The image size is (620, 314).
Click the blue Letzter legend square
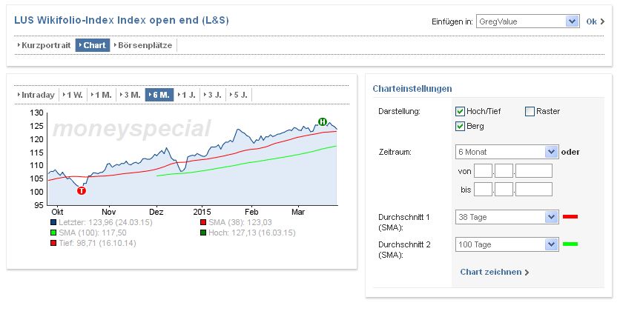pyautogui.click(x=53, y=222)
